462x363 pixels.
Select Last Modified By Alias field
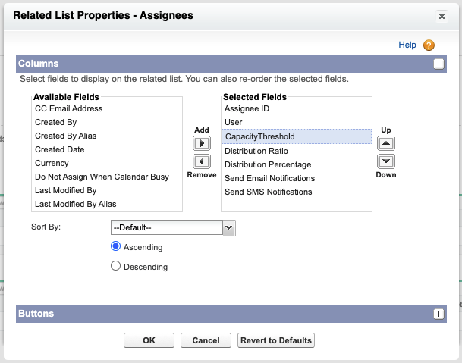(107, 204)
